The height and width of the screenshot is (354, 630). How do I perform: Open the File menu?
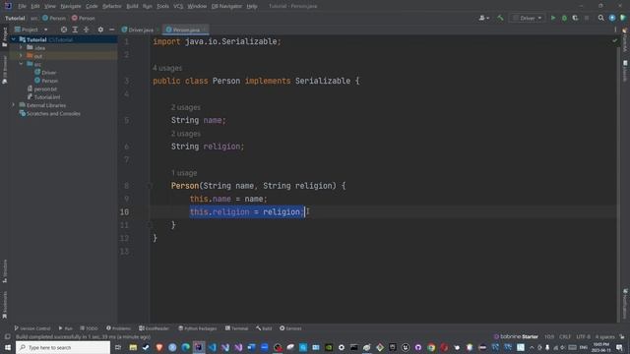pos(22,6)
